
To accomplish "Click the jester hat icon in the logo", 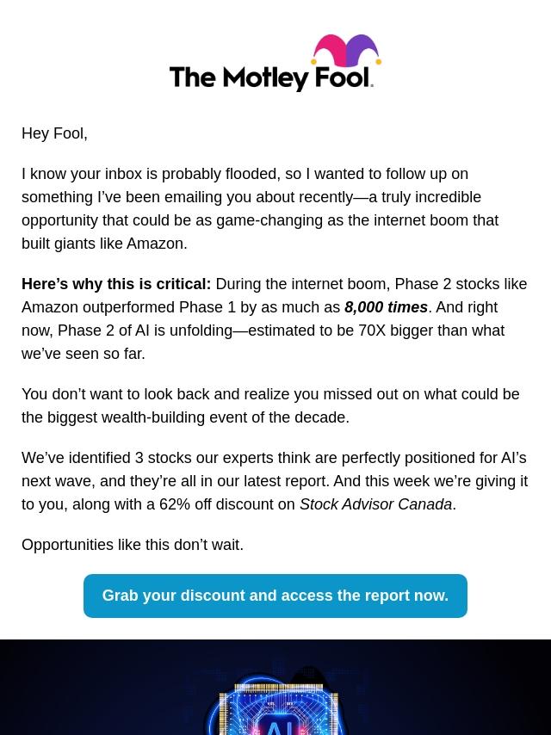I will tap(345, 51).
